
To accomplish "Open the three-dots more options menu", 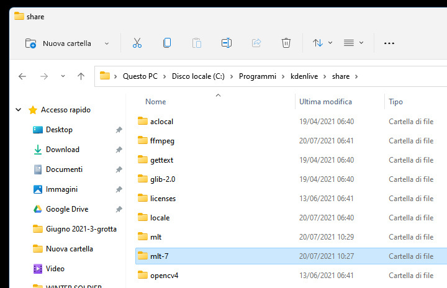I will click(389, 43).
